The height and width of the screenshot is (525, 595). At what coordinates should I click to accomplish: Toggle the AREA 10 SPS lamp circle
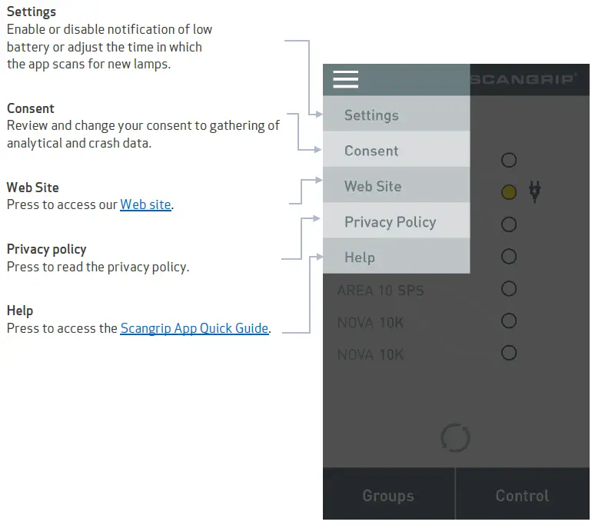508,289
